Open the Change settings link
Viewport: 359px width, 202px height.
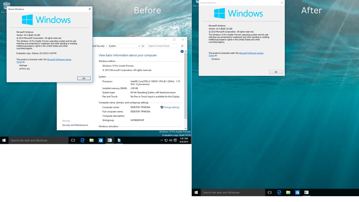point(171,107)
